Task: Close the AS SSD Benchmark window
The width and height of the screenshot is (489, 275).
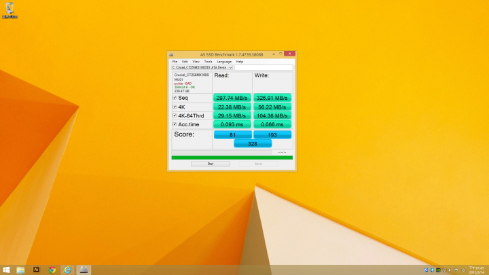Action: (290, 54)
